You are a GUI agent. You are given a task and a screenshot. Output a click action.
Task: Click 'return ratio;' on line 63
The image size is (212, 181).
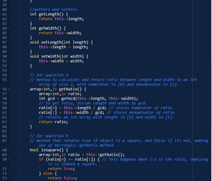click(x=53, y=122)
